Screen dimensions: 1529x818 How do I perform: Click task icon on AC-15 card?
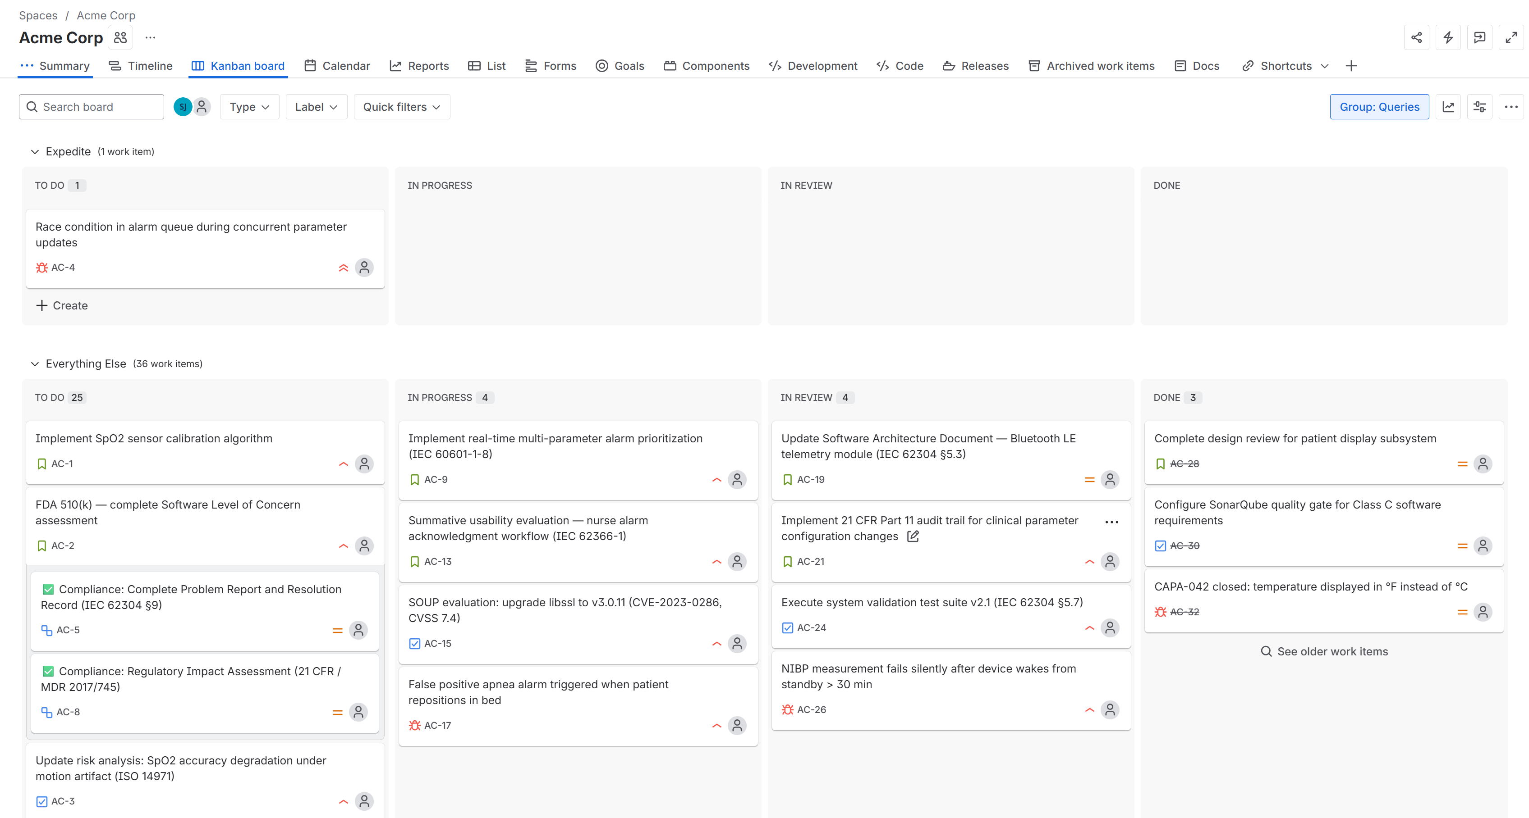tap(414, 644)
